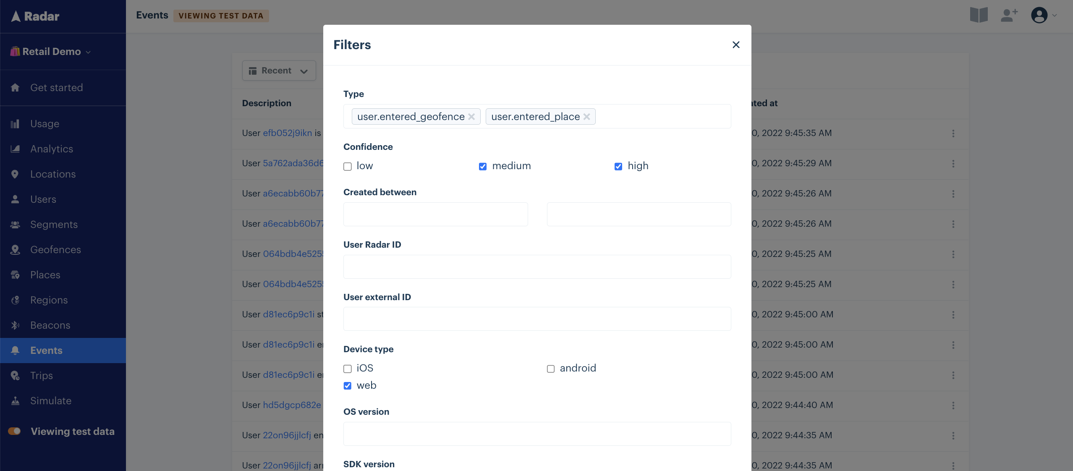Open the documentation book icon
Viewport: 1073px width, 471px height.
tap(979, 16)
